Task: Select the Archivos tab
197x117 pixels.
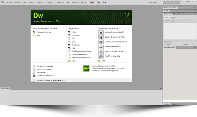Action: point(167,104)
